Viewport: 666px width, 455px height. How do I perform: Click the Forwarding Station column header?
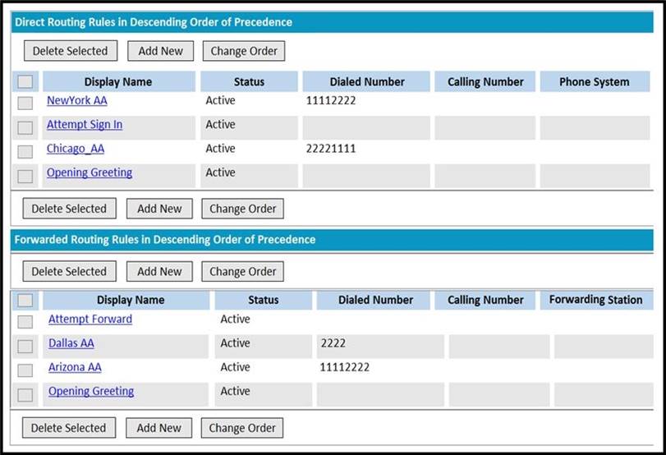[595, 300]
